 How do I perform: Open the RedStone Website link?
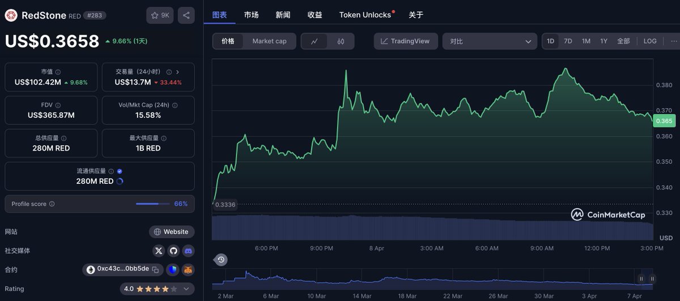click(x=172, y=232)
